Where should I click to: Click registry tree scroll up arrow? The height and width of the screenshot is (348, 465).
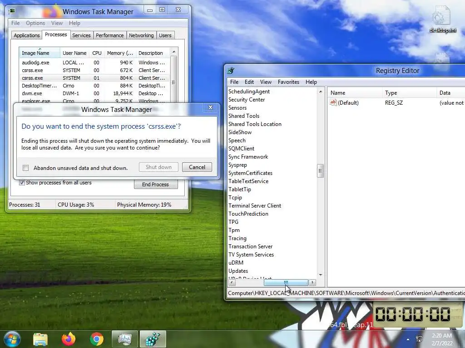[x=320, y=92]
